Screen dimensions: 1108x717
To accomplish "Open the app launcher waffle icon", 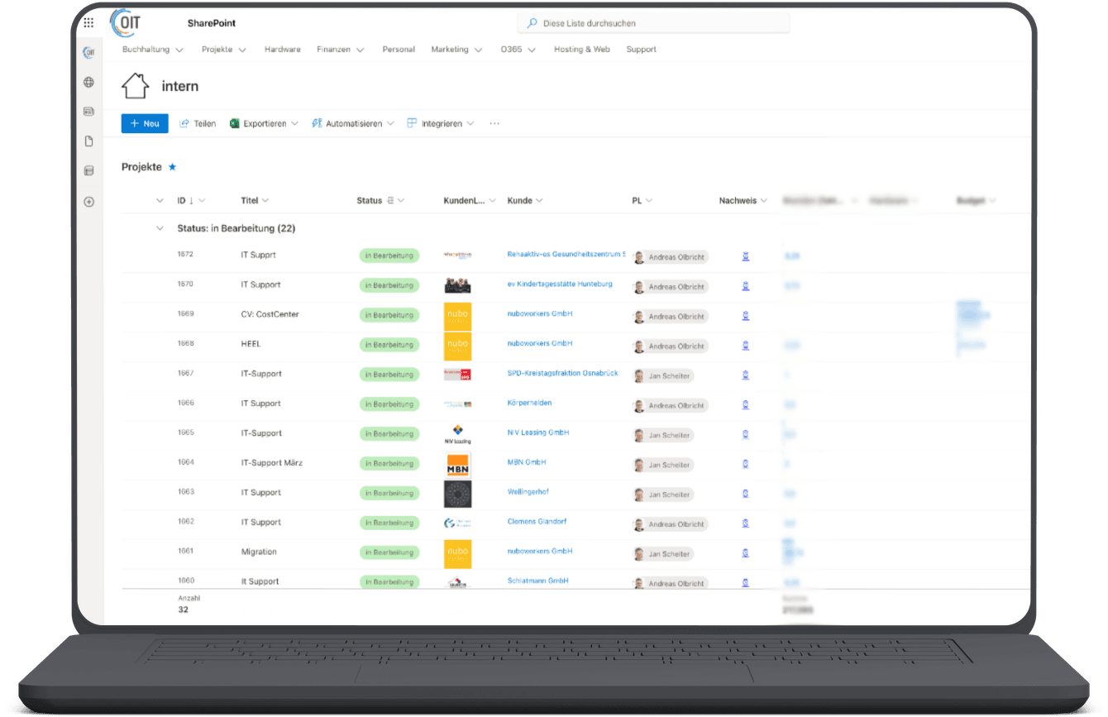I will [88, 22].
